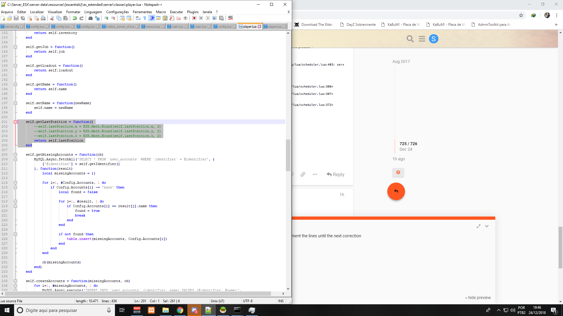The image size is (563, 316).
Task: Close the active player.lua tab
Action: pos(259,27)
